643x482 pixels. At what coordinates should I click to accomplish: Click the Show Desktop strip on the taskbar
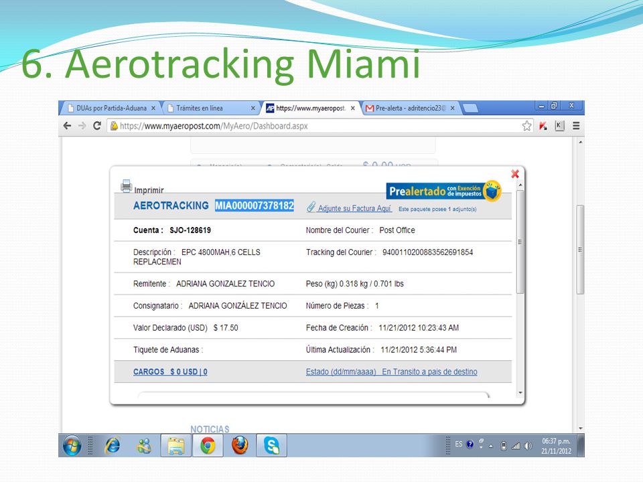(x=581, y=446)
